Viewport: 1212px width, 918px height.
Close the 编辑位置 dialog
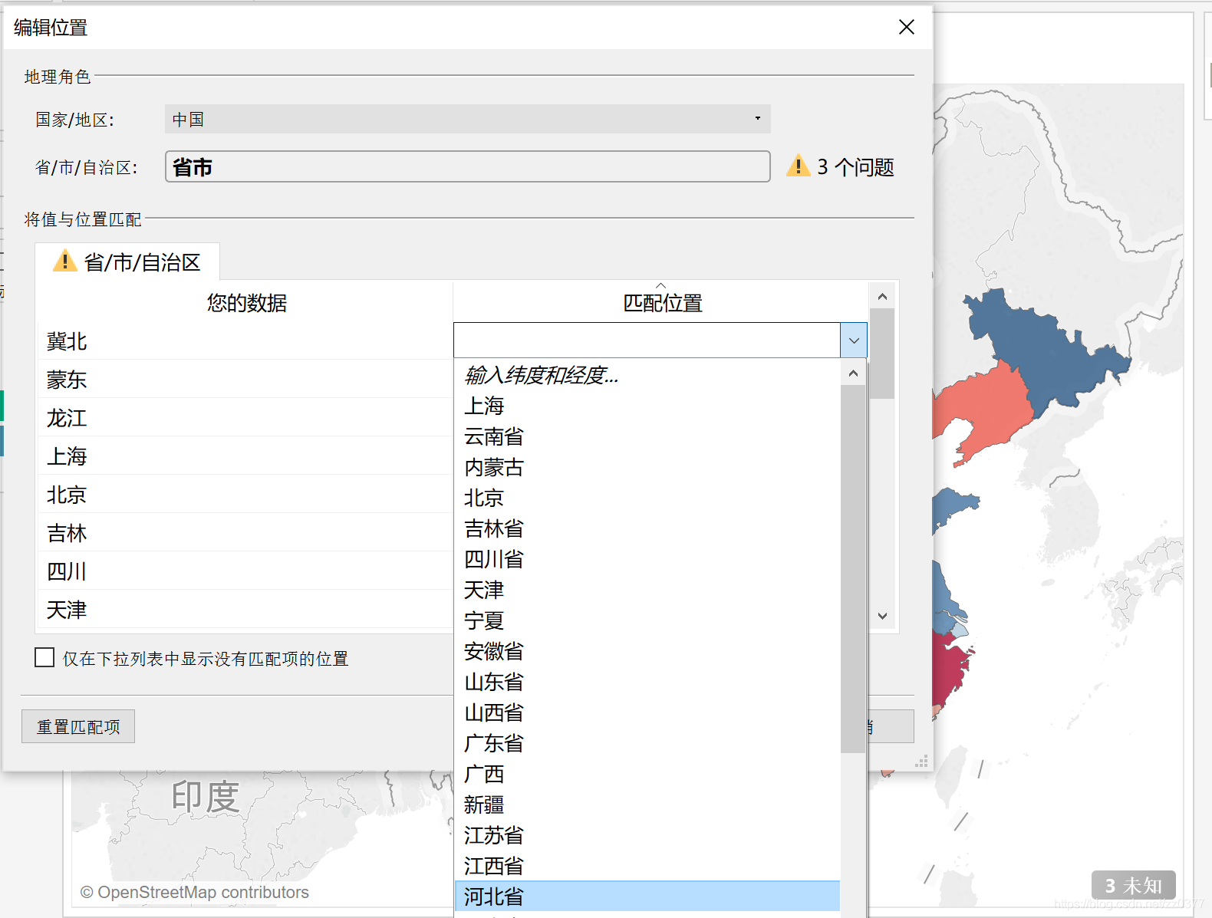pyautogui.click(x=906, y=27)
